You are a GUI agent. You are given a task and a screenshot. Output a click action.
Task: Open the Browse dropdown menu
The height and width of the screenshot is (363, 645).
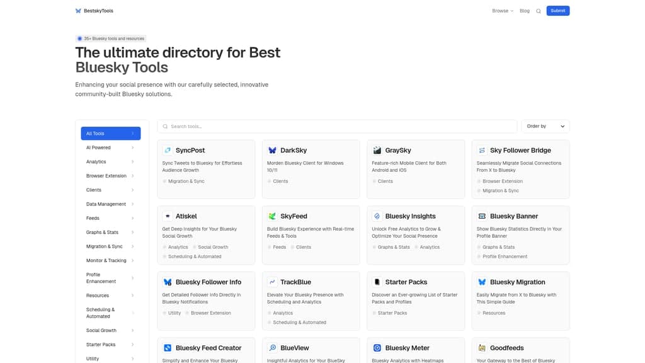[501, 11]
